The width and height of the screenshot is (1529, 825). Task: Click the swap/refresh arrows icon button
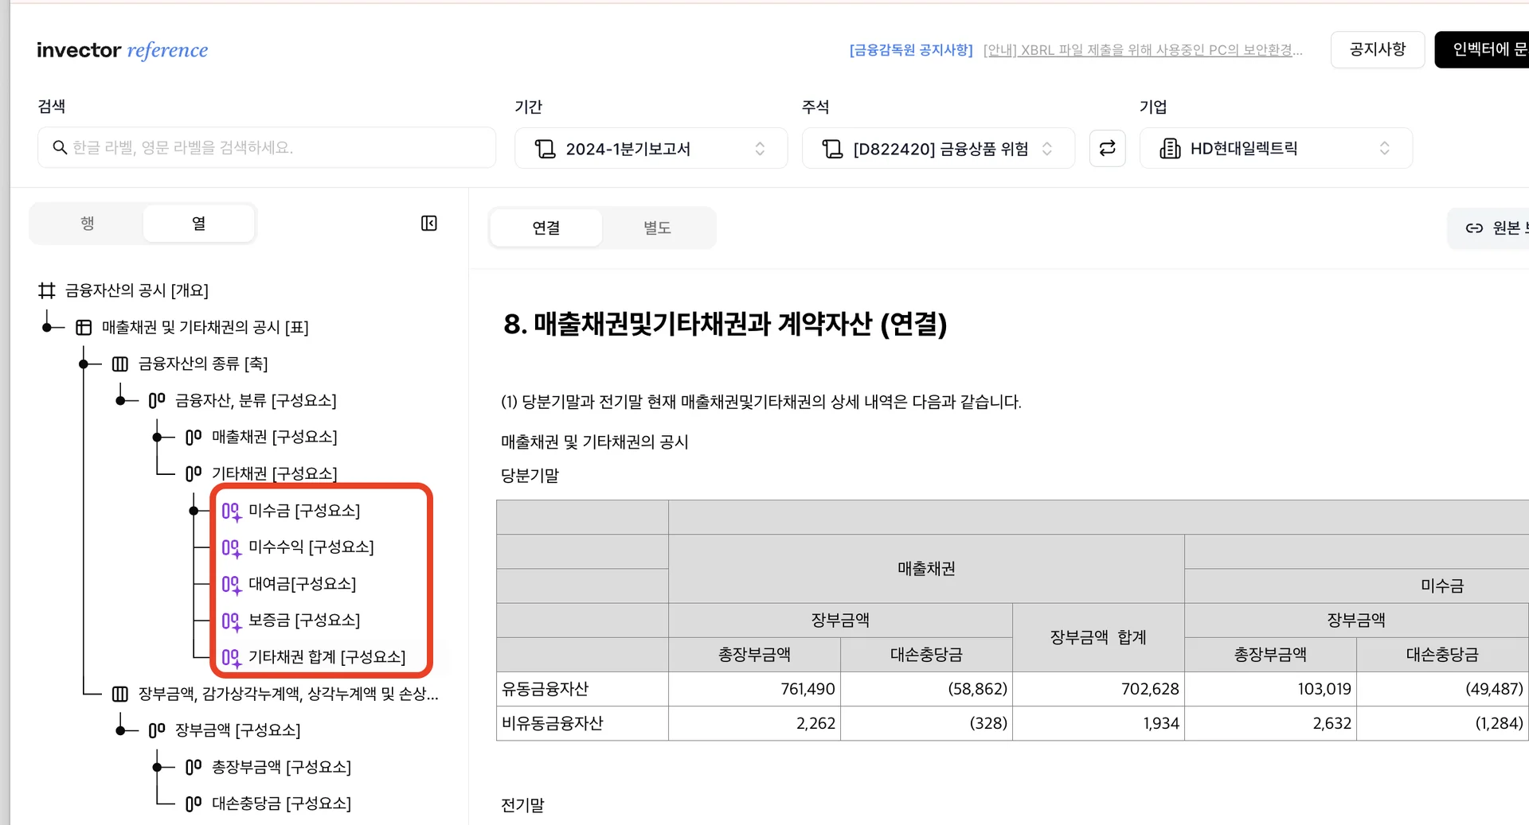pos(1107,148)
